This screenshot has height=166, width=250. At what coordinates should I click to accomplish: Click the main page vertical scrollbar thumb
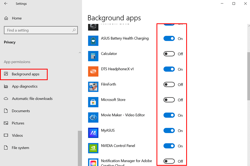(x=248, y=76)
